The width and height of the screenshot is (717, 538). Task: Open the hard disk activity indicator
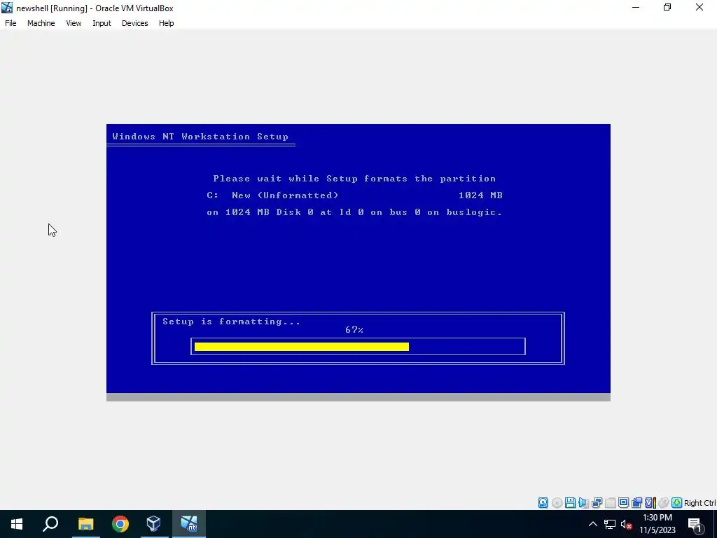[x=543, y=503]
